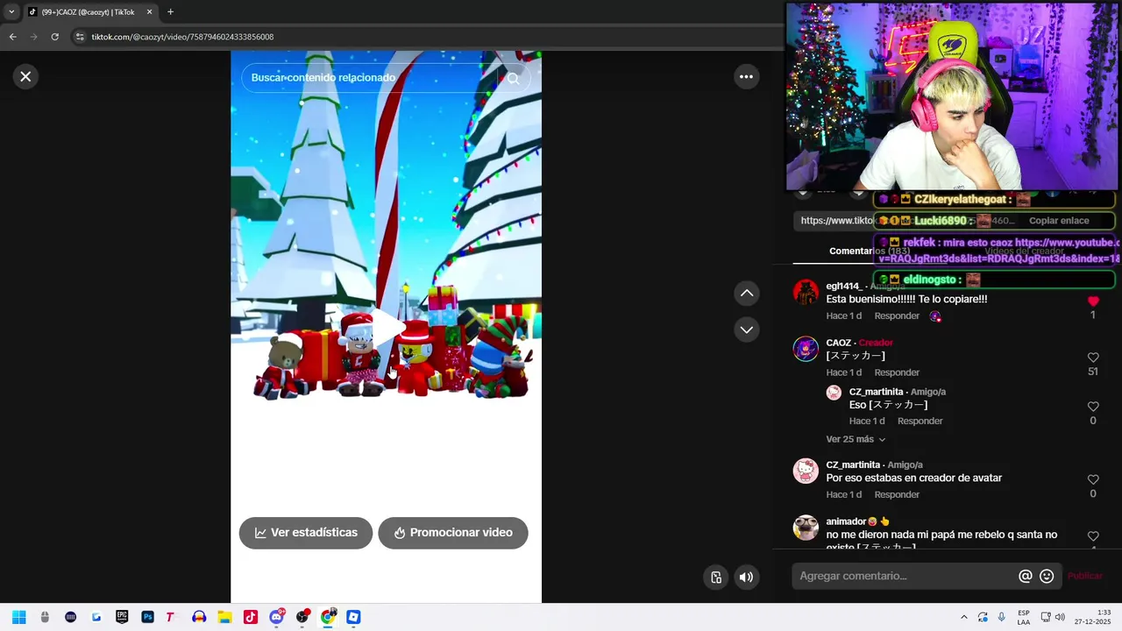The image size is (1122, 631).
Task: Open the Windows Start menu
Action: (x=18, y=617)
